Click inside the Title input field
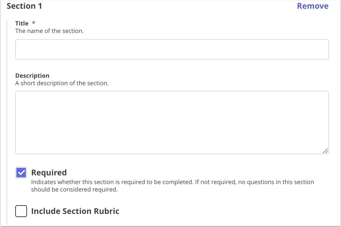This screenshot has width=341, height=227. click(x=172, y=49)
